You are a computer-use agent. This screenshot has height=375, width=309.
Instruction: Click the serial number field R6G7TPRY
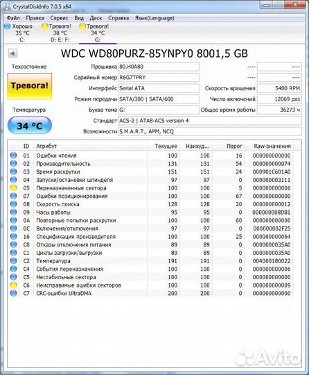click(x=159, y=78)
